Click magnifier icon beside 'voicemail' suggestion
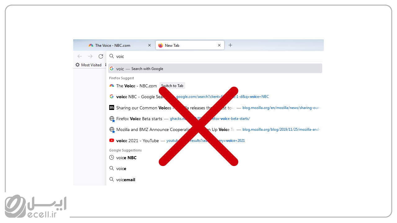Image resolution: width=397 pixels, height=223 pixels. tap(112, 179)
